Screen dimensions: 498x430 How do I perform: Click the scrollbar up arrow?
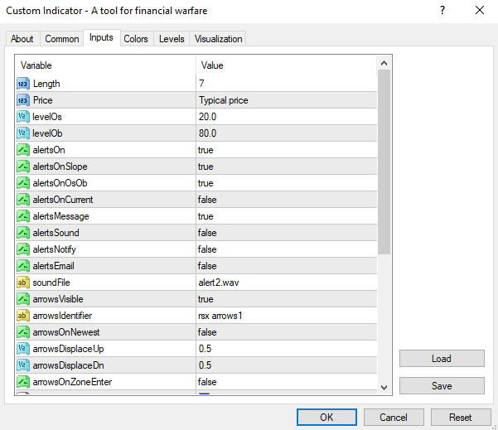tap(384, 63)
